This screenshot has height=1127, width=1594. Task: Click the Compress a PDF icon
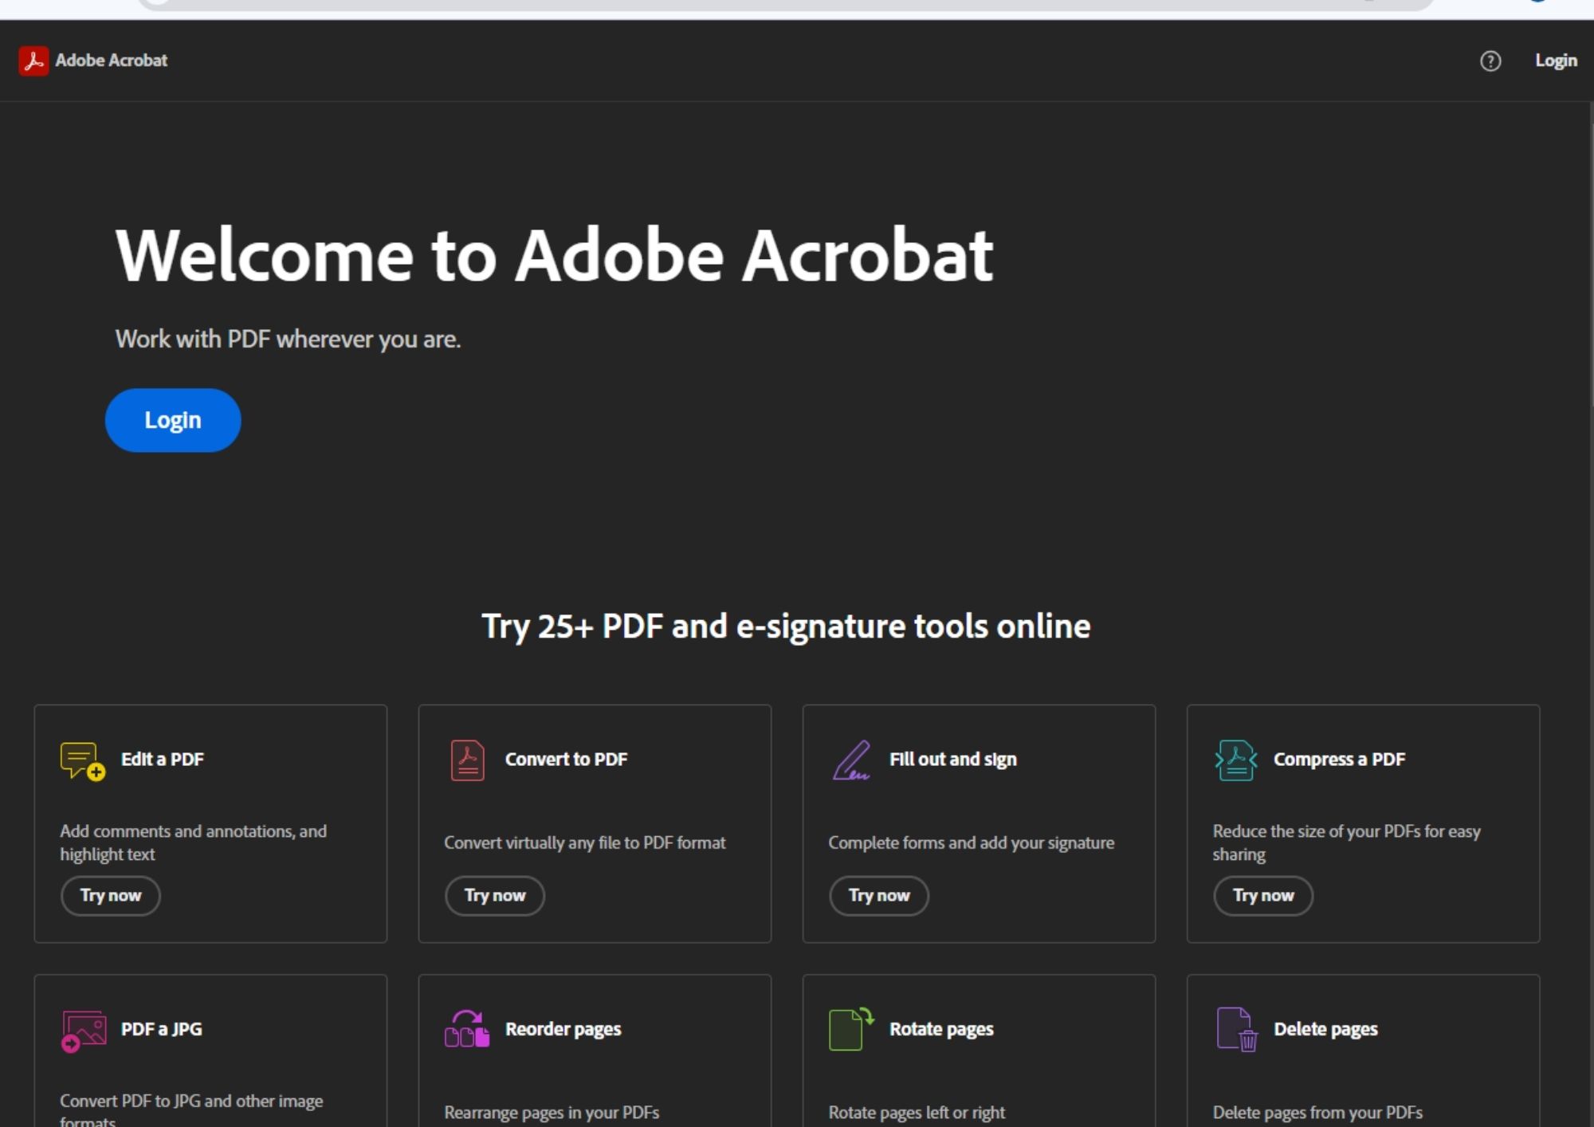pos(1235,760)
